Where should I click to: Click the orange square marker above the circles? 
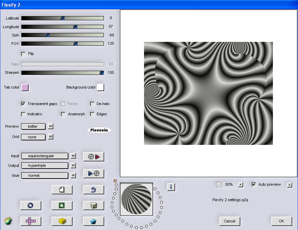[x=115, y=181]
